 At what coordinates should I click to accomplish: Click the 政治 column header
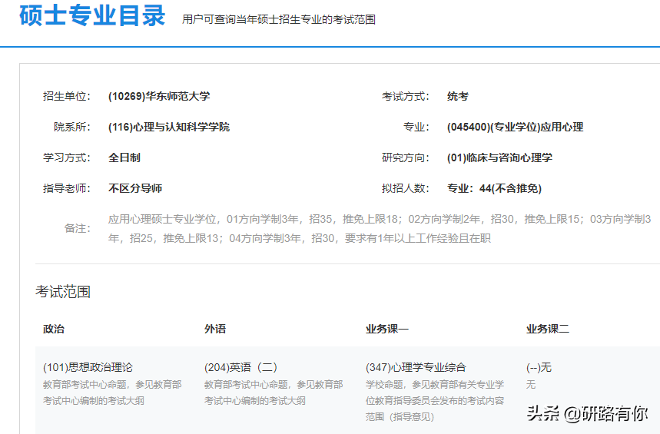tap(54, 330)
